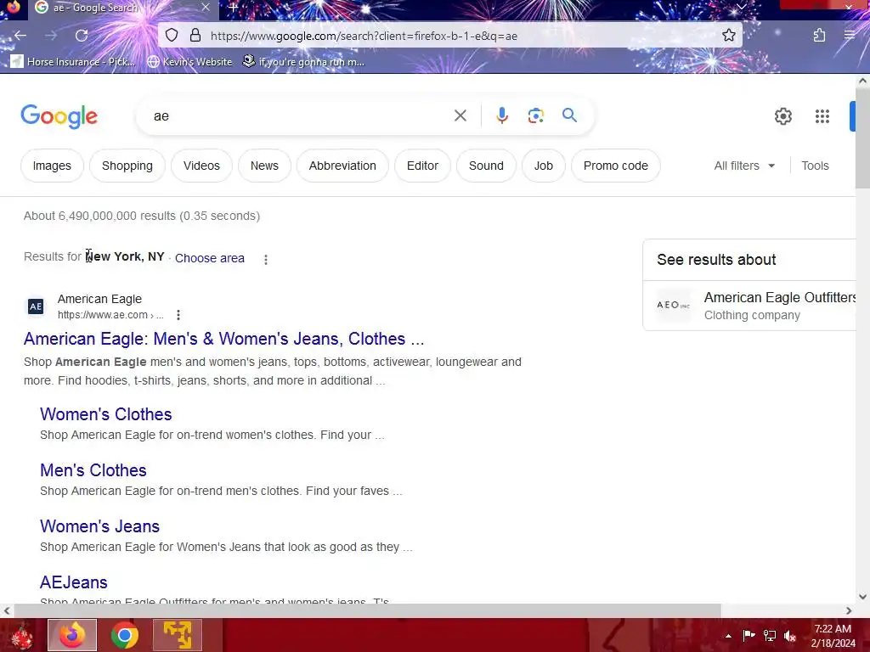This screenshot has width=870, height=652.
Task: Click the Start button ornament icon
Action: 22,637
